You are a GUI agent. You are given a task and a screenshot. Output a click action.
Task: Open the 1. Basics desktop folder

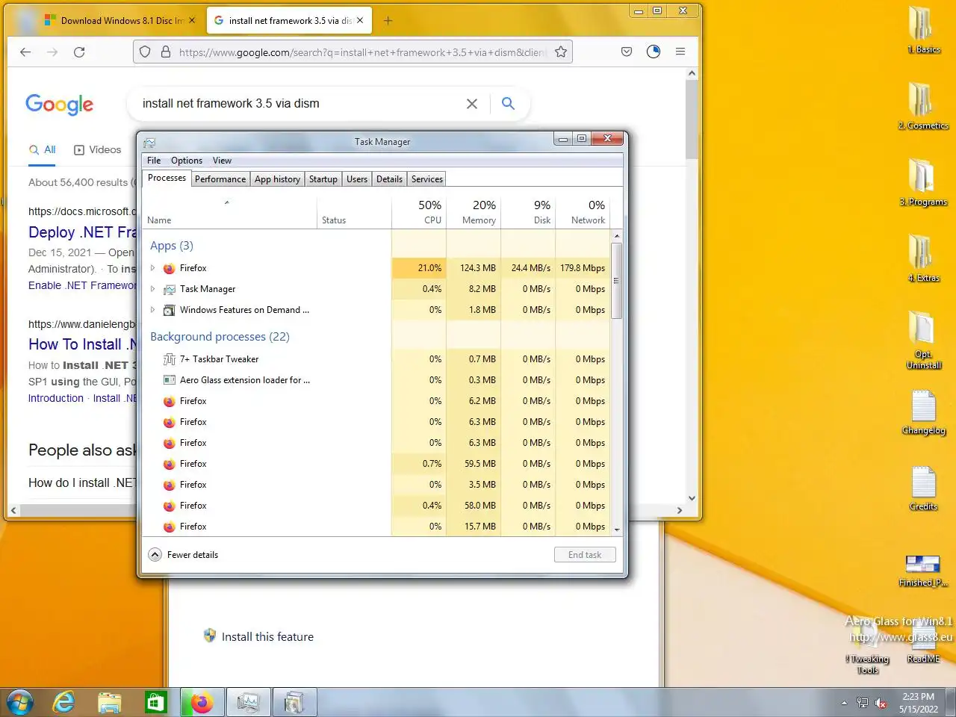(923, 30)
